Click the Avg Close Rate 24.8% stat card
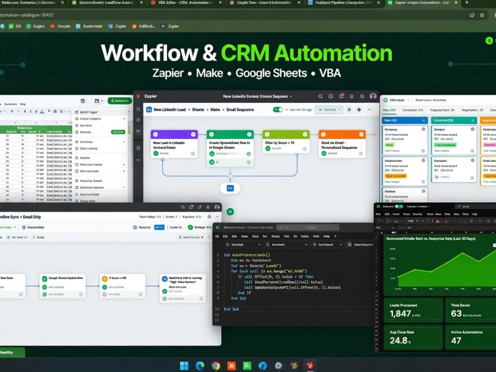Image resolution: width=496 pixels, height=372 pixels. point(413,337)
